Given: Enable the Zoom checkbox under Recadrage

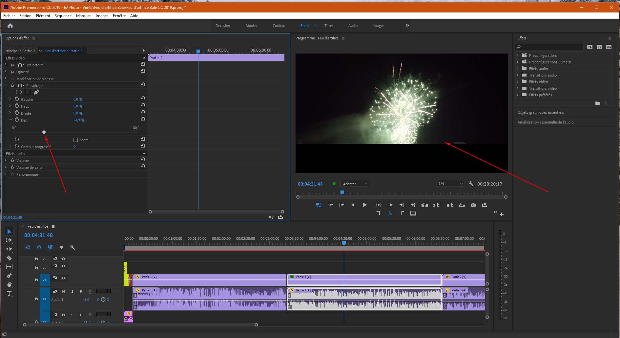Looking at the screenshot, I should pos(76,140).
